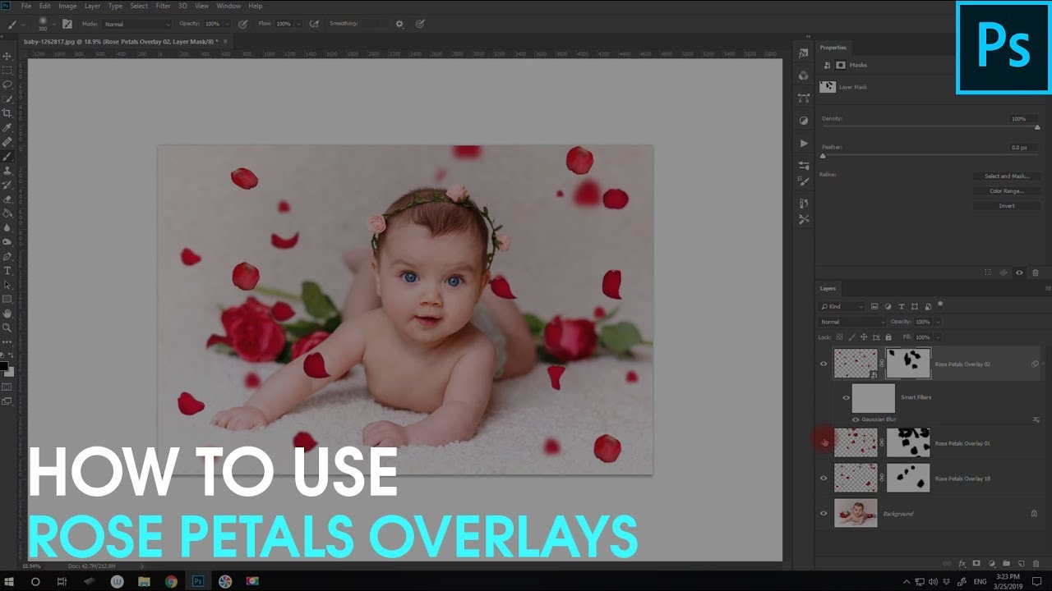
Task: Collapse Rose Petals Overlay 02 smart filters
Action: (1044, 364)
